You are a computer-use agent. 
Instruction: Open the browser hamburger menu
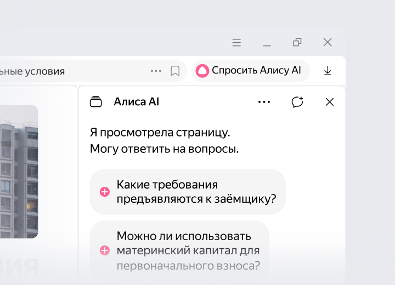tap(236, 42)
